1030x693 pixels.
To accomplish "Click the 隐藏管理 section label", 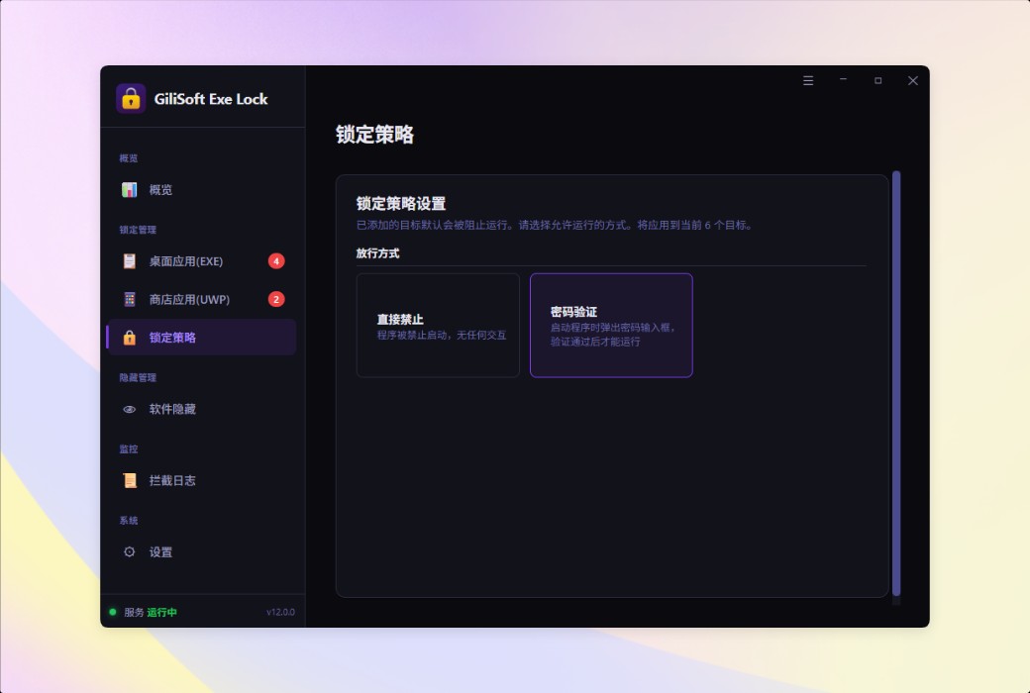I will [138, 378].
